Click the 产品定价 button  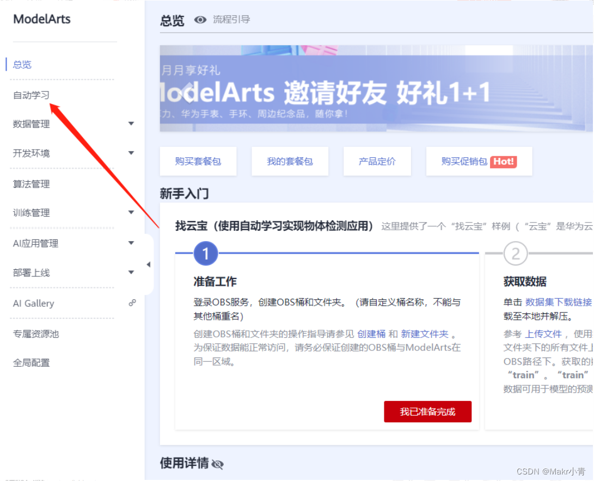(x=377, y=161)
